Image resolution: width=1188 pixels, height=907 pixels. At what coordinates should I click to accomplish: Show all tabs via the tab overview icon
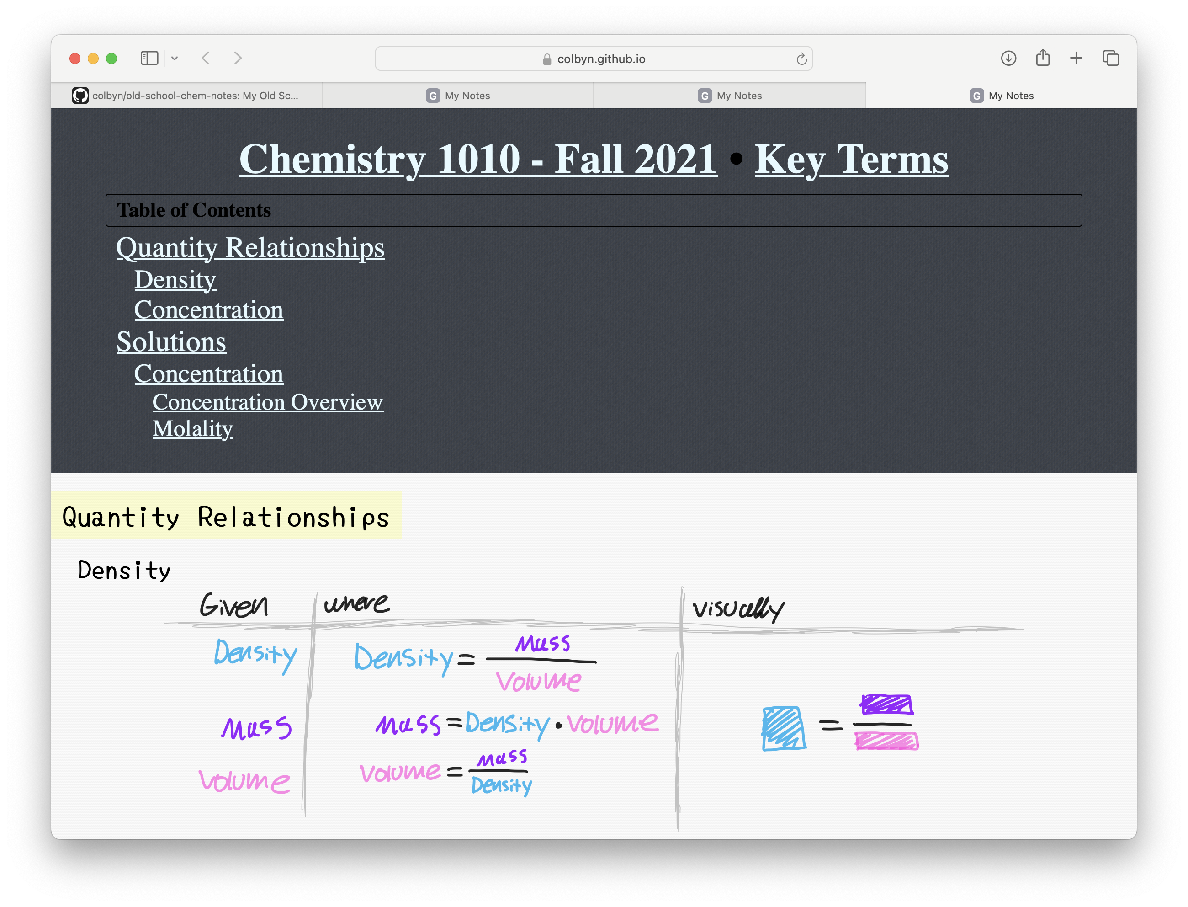pyautogui.click(x=1110, y=58)
